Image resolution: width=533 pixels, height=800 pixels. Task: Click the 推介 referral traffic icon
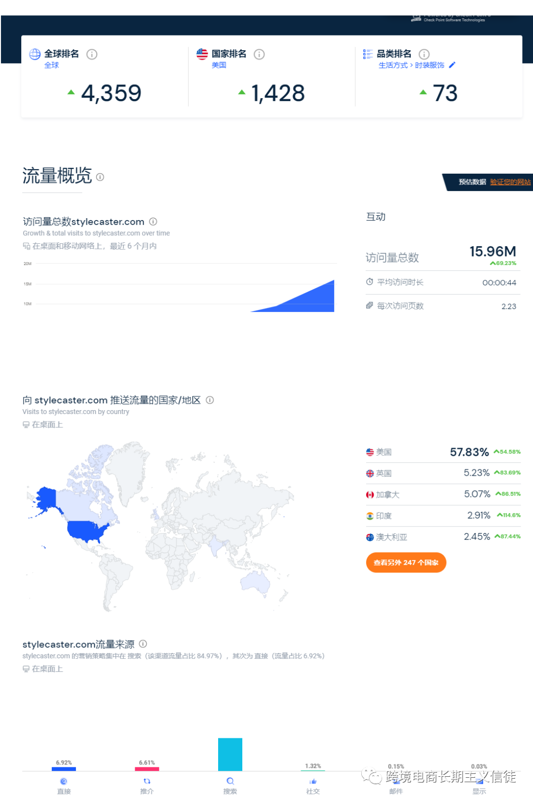pos(147,781)
